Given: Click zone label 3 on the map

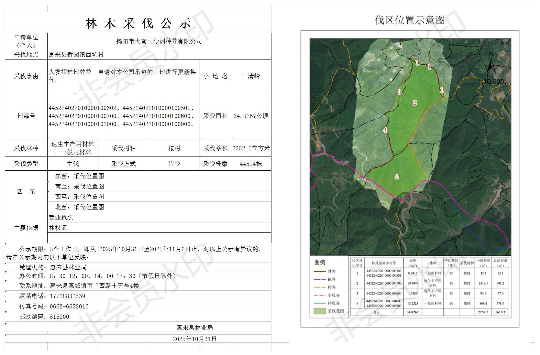Looking at the screenshot, I should tap(400, 92).
